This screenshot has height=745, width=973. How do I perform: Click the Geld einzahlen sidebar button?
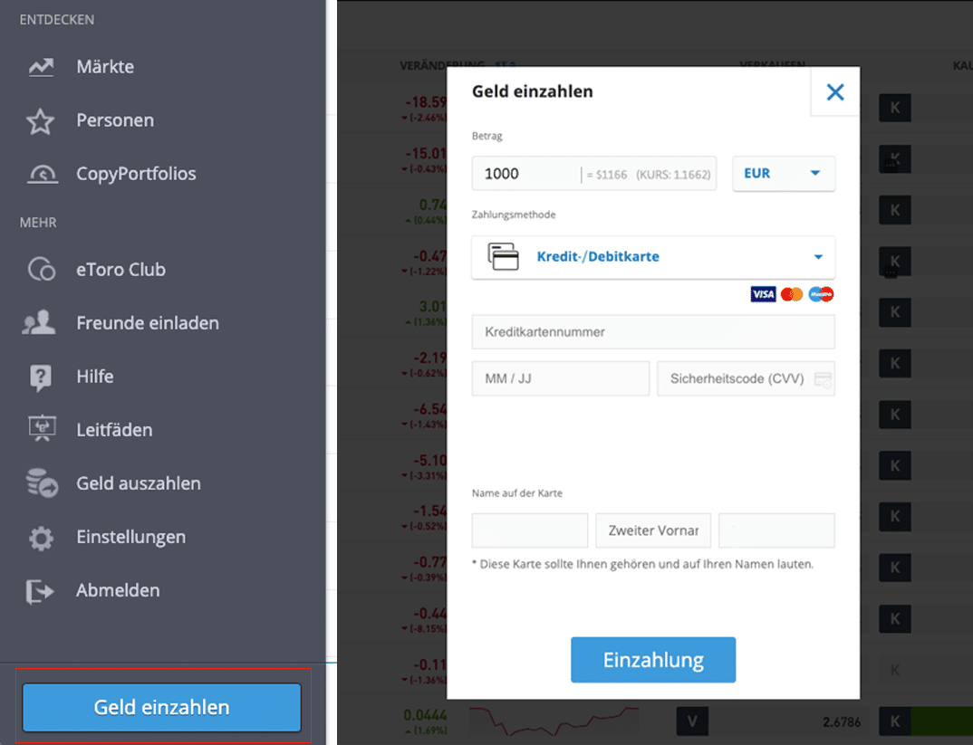click(161, 707)
